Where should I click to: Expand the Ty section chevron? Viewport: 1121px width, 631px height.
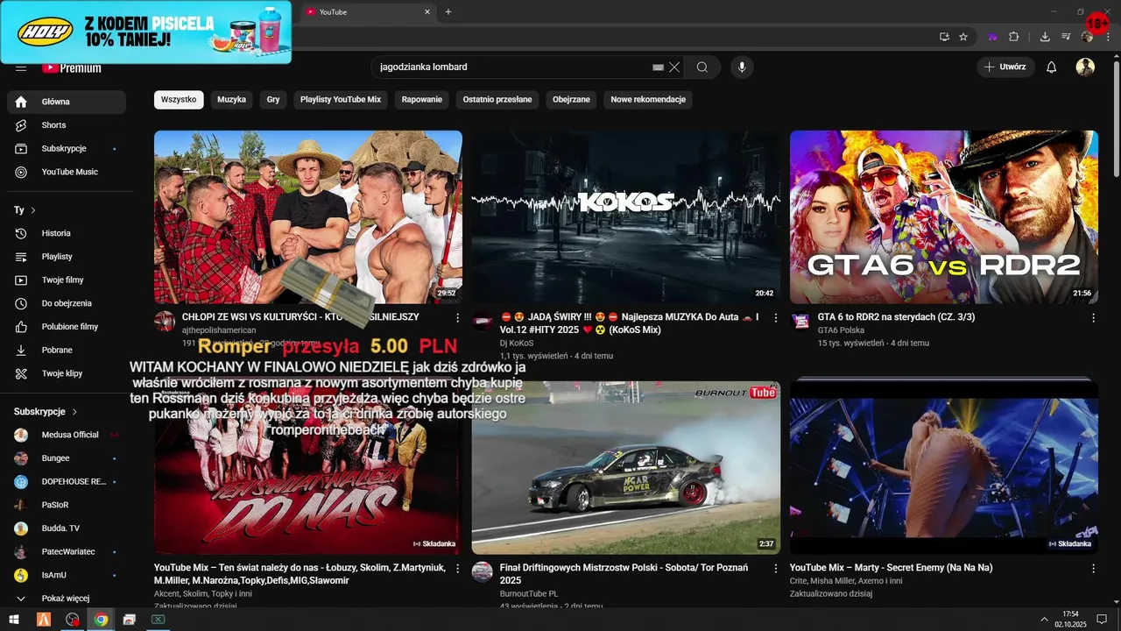click(33, 210)
